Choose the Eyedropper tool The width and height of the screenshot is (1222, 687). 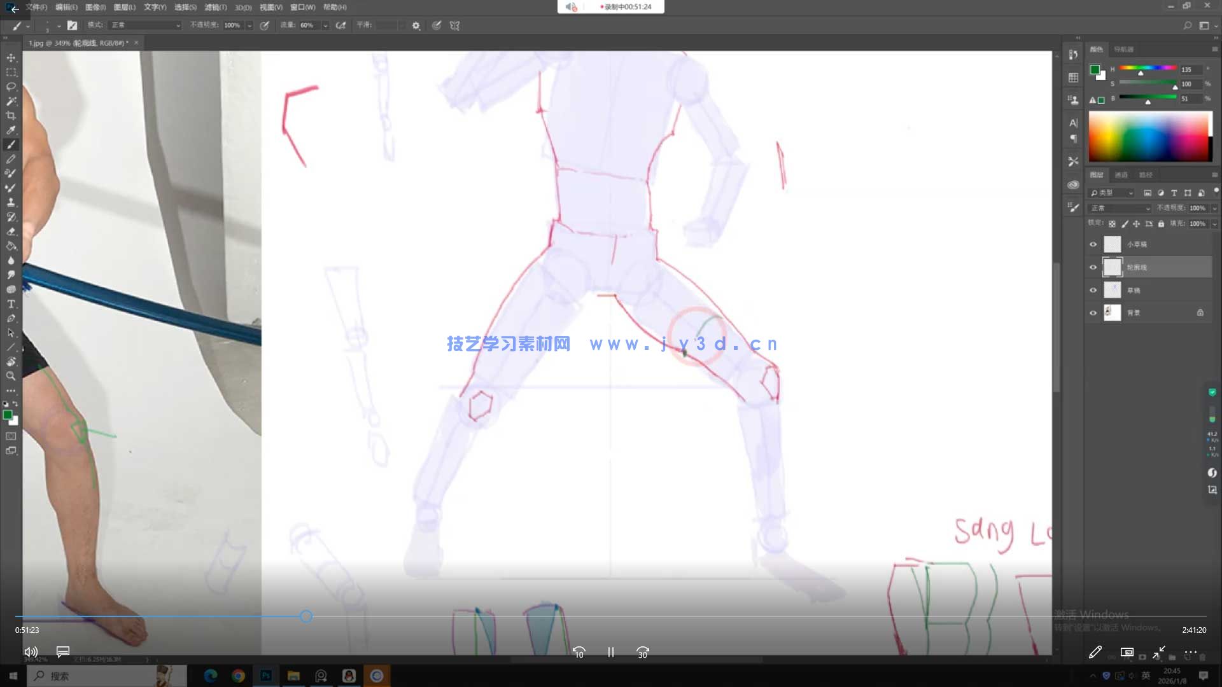11,130
